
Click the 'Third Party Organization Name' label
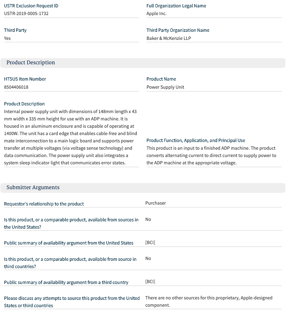pos(178,30)
